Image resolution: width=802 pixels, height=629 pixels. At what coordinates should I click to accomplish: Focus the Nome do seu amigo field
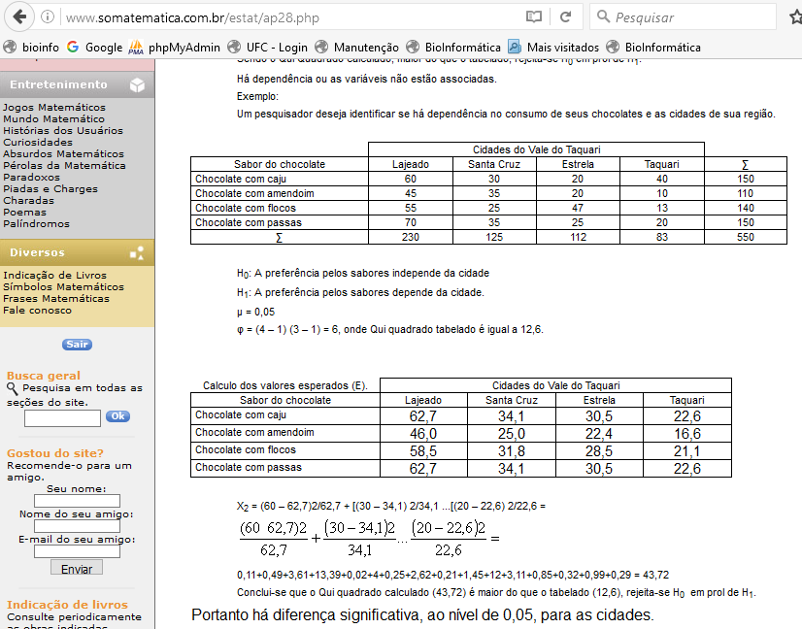[x=77, y=526]
